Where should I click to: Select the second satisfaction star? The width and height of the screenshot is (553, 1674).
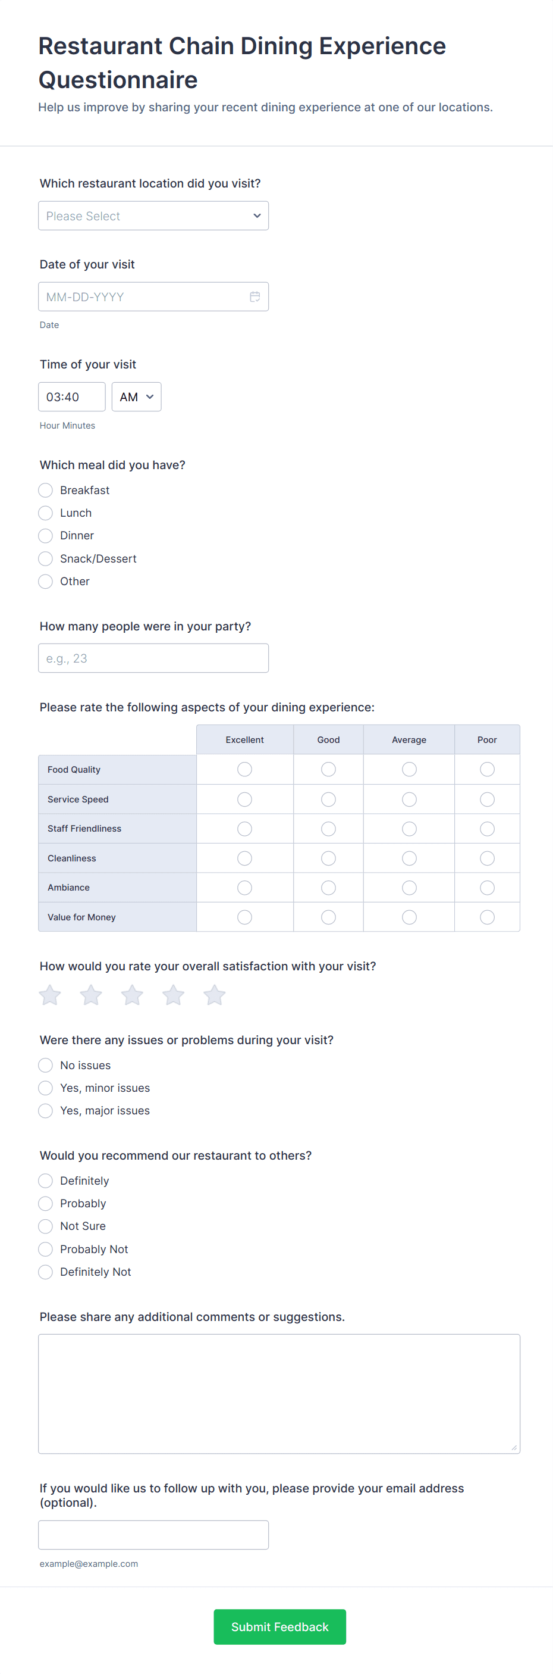click(91, 995)
